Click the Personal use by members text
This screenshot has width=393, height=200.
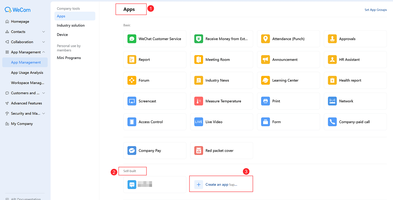pos(69,48)
